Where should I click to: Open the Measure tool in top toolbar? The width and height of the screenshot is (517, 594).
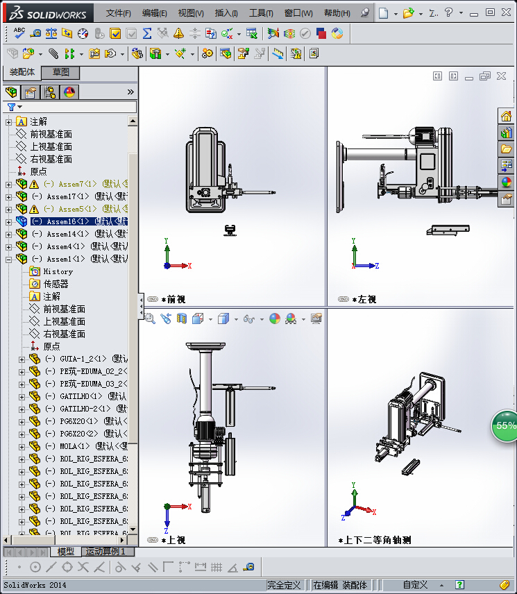(x=36, y=33)
